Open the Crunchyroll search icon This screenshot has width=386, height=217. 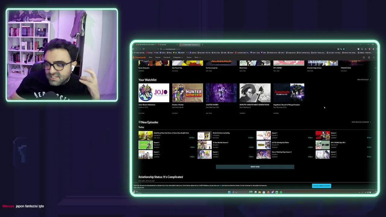coord(364,57)
